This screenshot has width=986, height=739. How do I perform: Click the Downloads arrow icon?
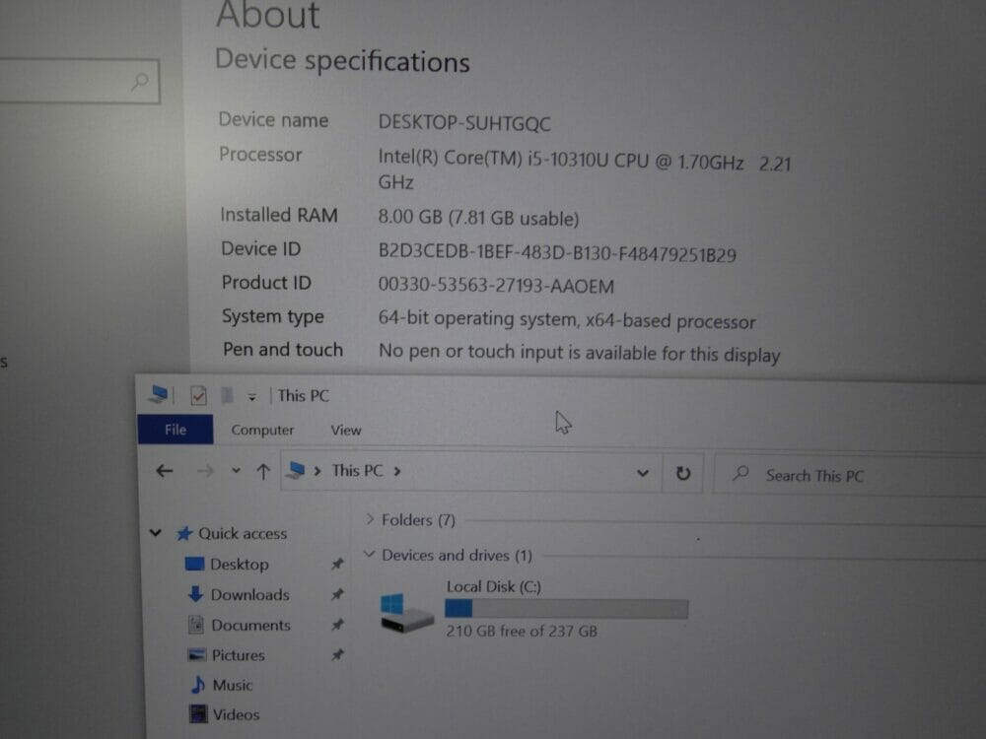click(x=195, y=594)
